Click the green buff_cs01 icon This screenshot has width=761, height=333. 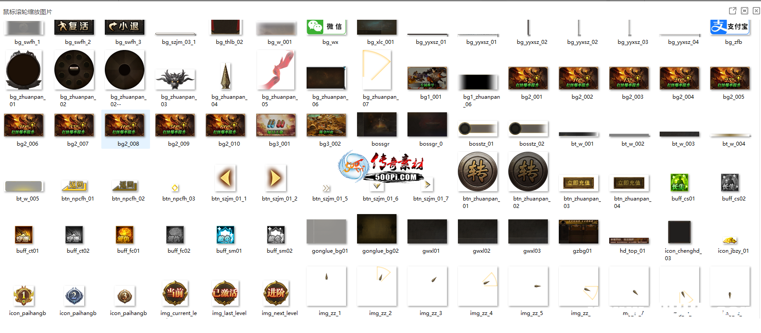[x=679, y=183]
